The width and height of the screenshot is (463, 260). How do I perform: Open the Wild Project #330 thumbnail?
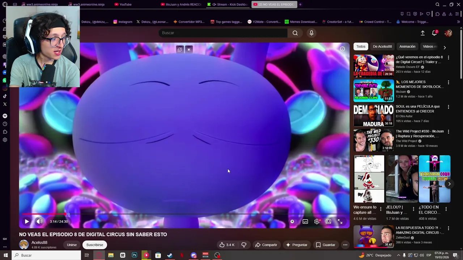point(374,140)
